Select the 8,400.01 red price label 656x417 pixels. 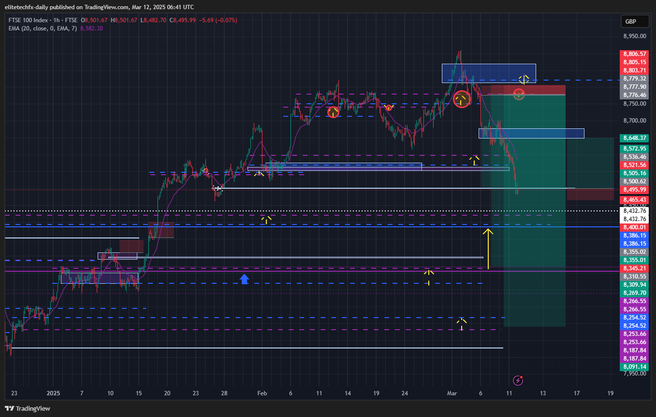pos(635,227)
